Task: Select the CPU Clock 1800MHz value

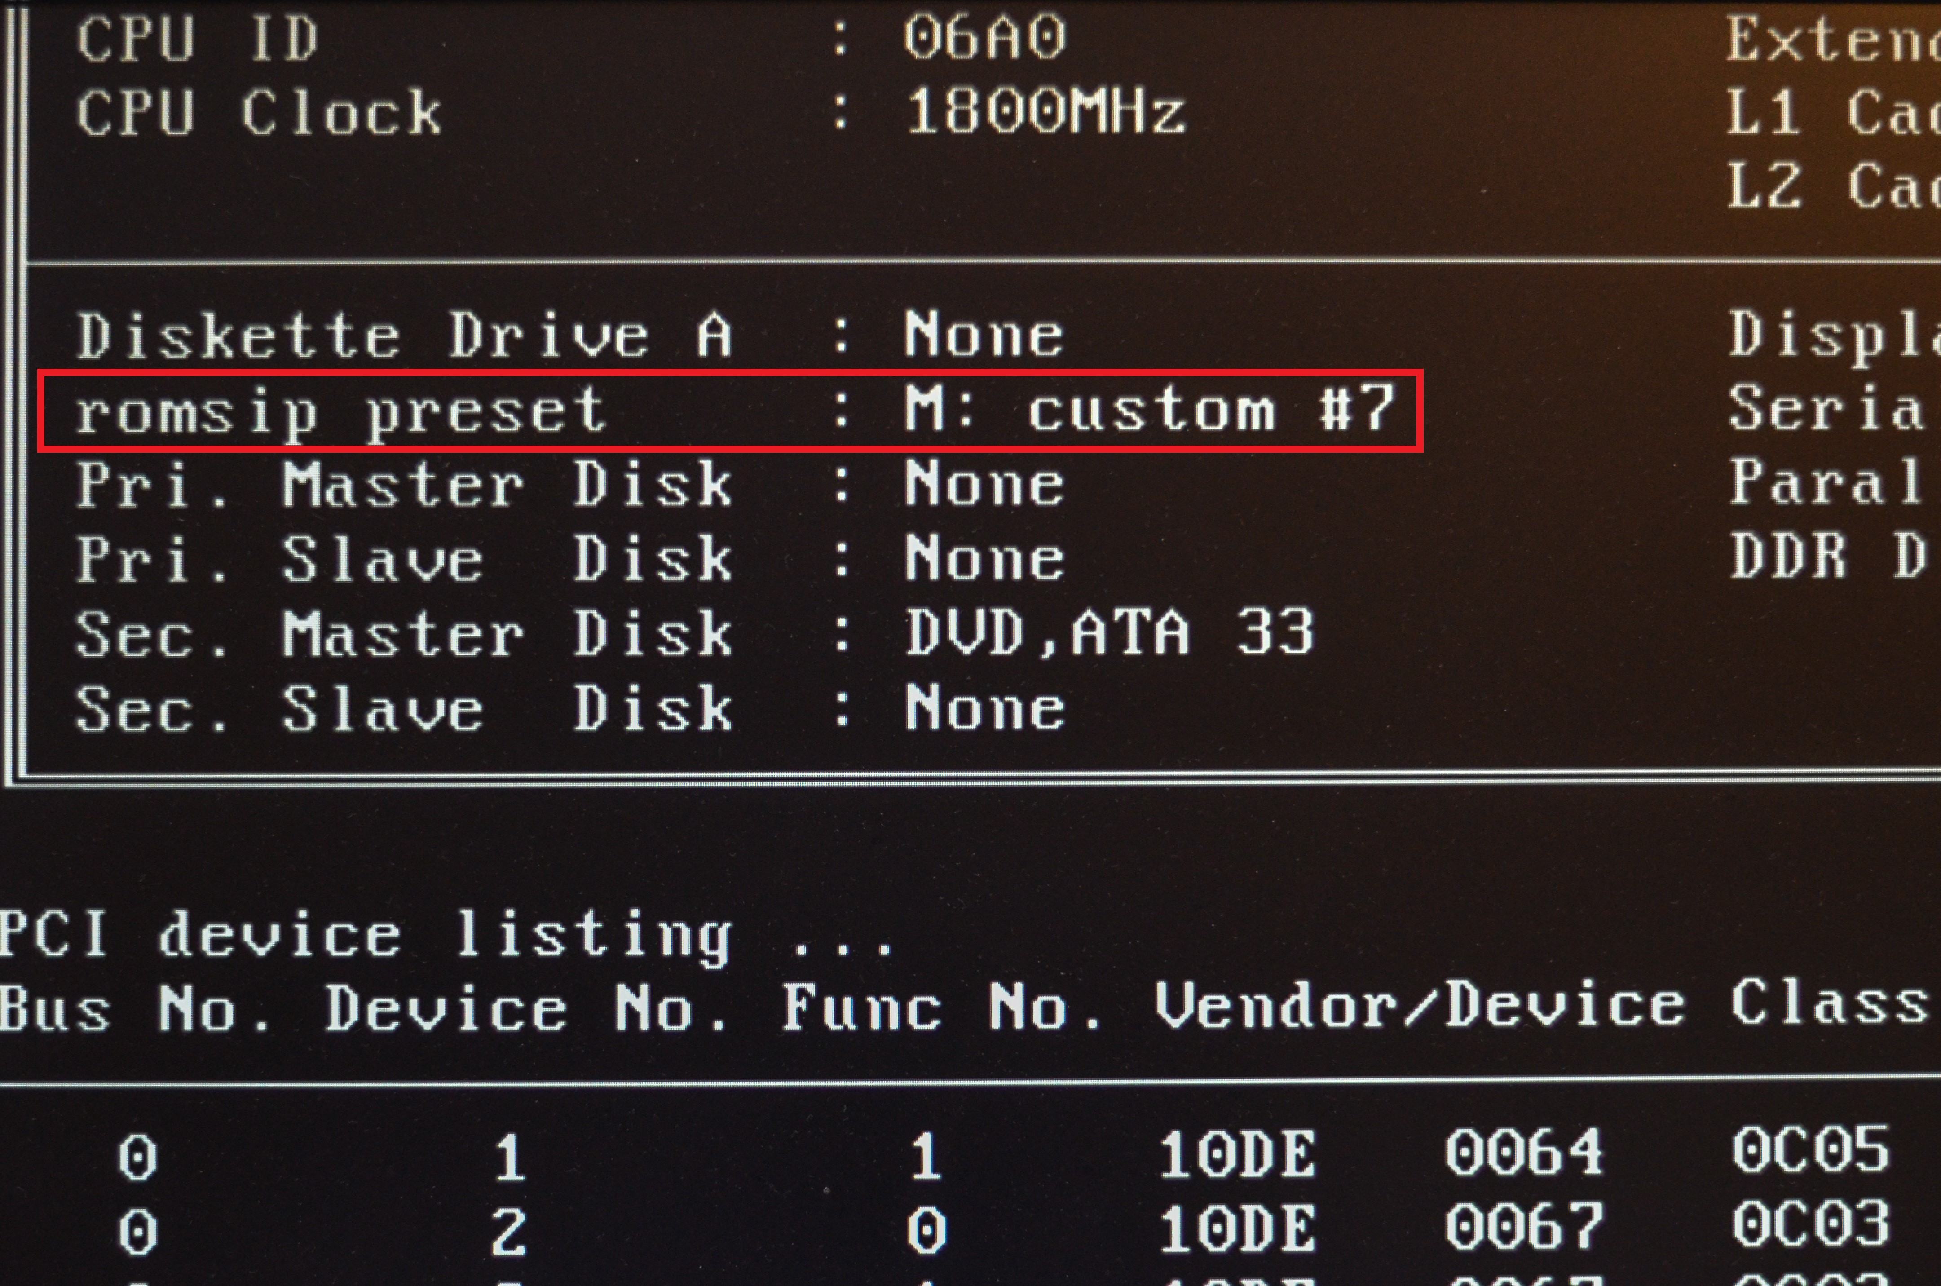Action: tap(1045, 111)
